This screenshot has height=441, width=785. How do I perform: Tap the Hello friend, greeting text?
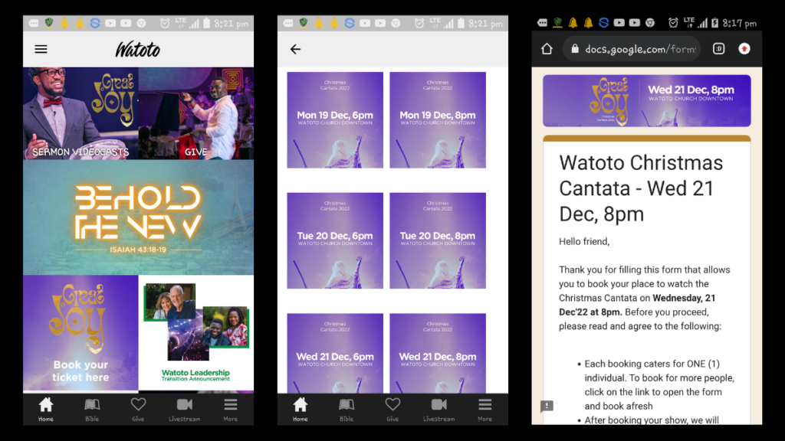click(x=584, y=241)
